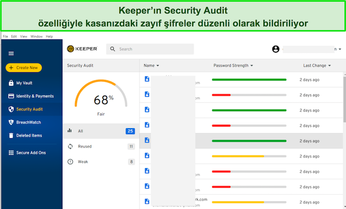Click the Identity & Payments card icon
Image resolution: width=346 pixels, height=209 pixels.
point(11,96)
